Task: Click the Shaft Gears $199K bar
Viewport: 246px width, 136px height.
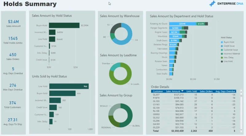Action: click(x=174, y=41)
